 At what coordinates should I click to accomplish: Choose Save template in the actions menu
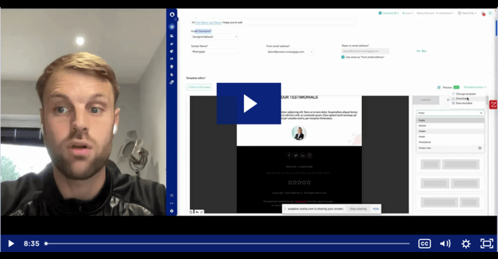click(464, 103)
